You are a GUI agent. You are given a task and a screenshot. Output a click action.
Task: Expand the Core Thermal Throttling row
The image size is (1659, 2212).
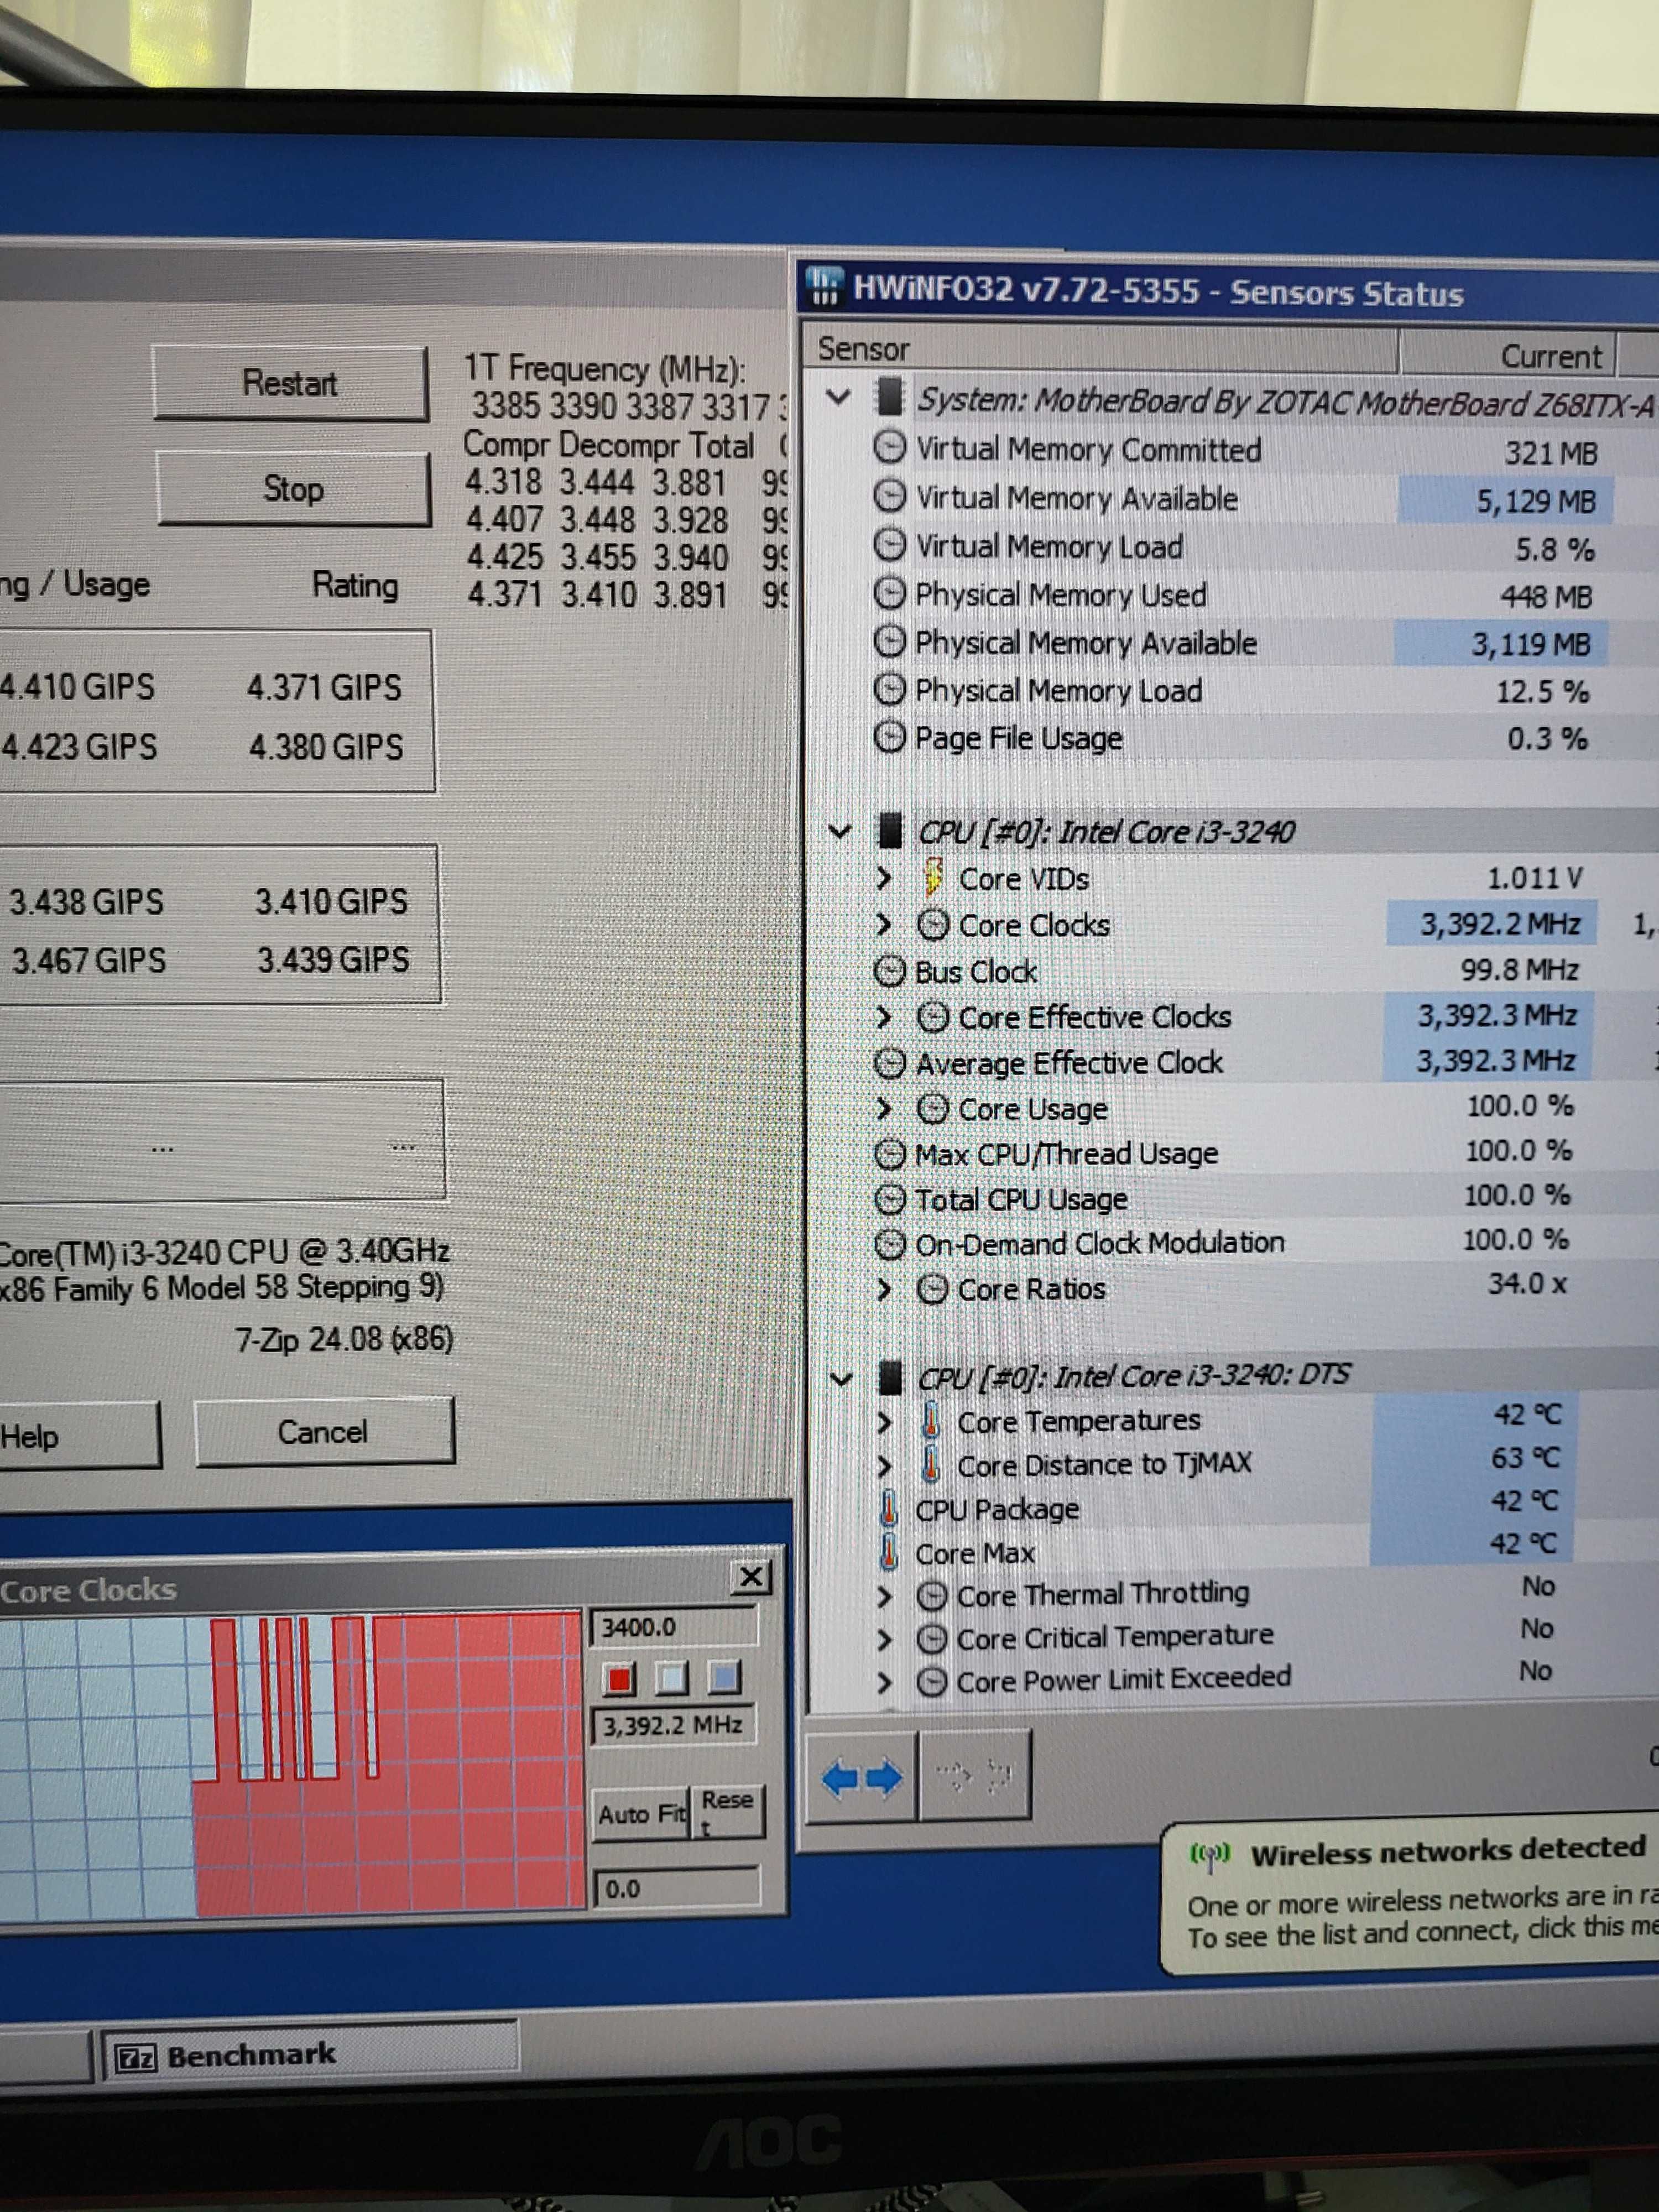click(x=884, y=1596)
